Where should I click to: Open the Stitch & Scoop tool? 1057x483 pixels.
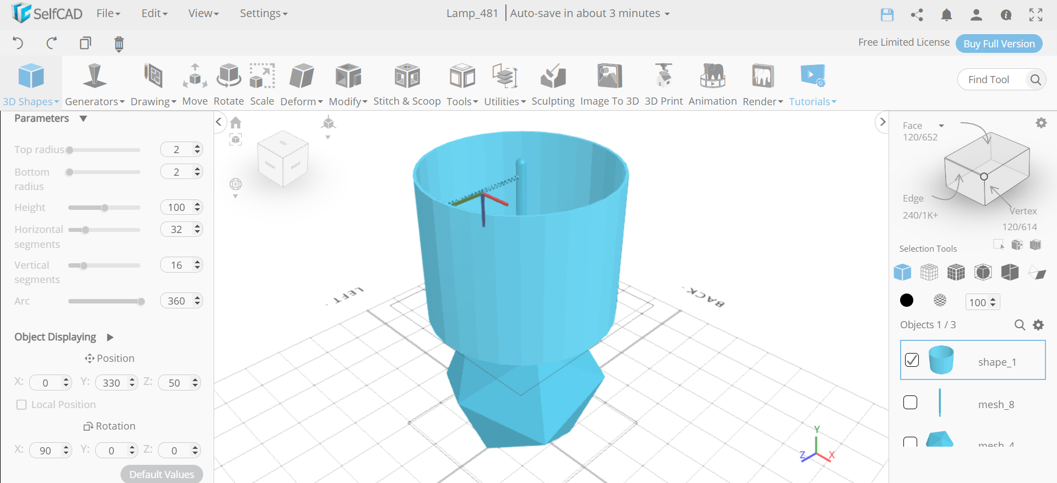pyautogui.click(x=407, y=84)
